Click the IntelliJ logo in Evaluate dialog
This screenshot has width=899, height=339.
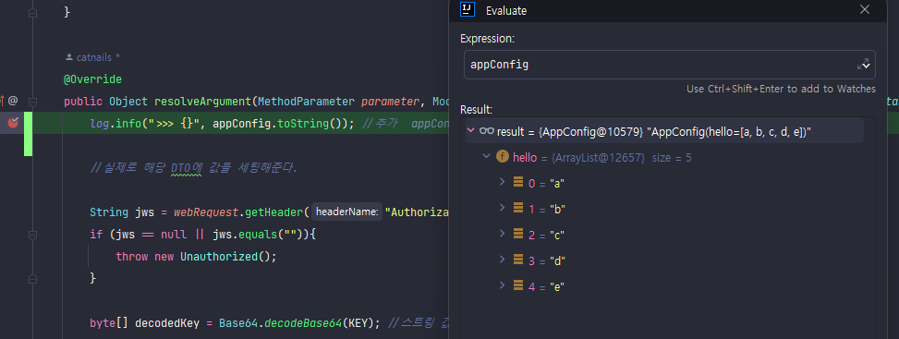click(468, 10)
